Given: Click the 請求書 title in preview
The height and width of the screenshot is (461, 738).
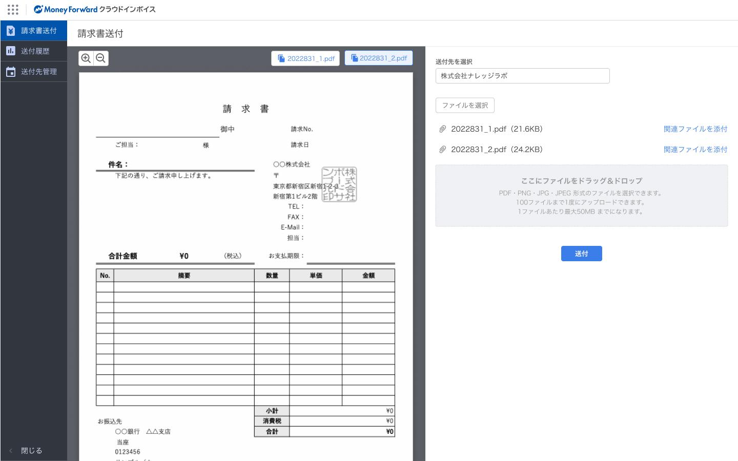Looking at the screenshot, I should 246,109.
